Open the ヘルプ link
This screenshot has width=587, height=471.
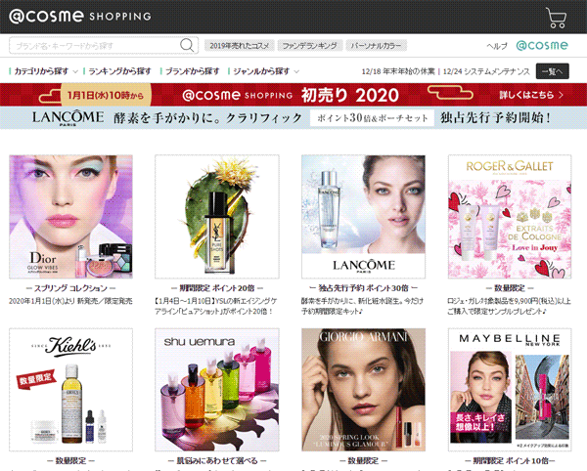tap(497, 46)
